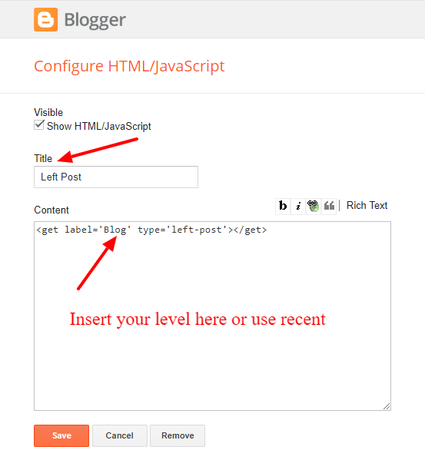
Task: Click the orange Blogger logo icon
Action: click(45, 20)
